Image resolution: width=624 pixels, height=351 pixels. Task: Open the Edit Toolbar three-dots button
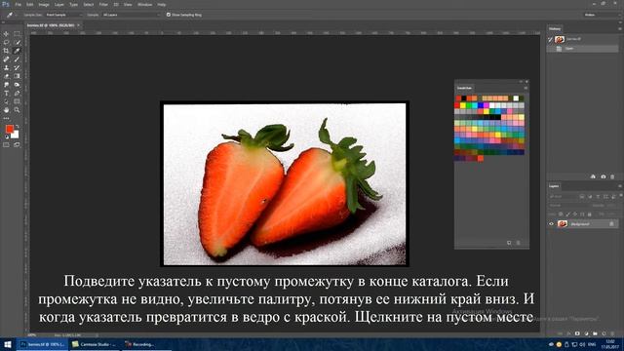click(6, 118)
